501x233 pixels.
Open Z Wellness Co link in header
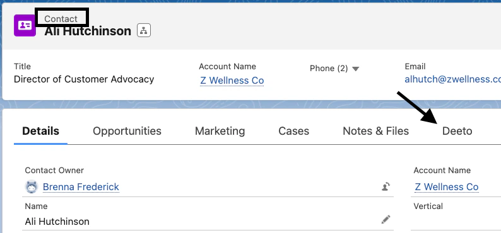[232, 81]
